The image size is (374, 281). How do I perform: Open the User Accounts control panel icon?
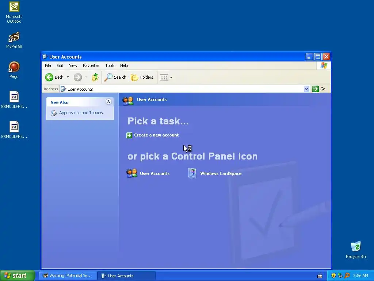coord(132,173)
